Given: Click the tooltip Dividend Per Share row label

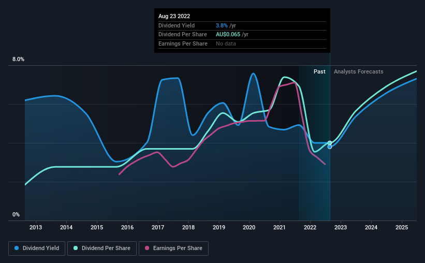Looking at the screenshot, I should pyautogui.click(x=183, y=35).
